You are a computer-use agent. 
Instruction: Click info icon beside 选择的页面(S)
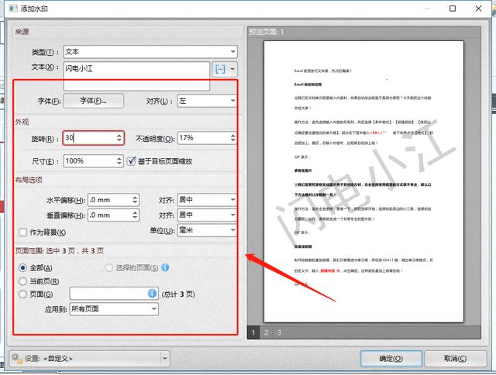click(x=165, y=267)
